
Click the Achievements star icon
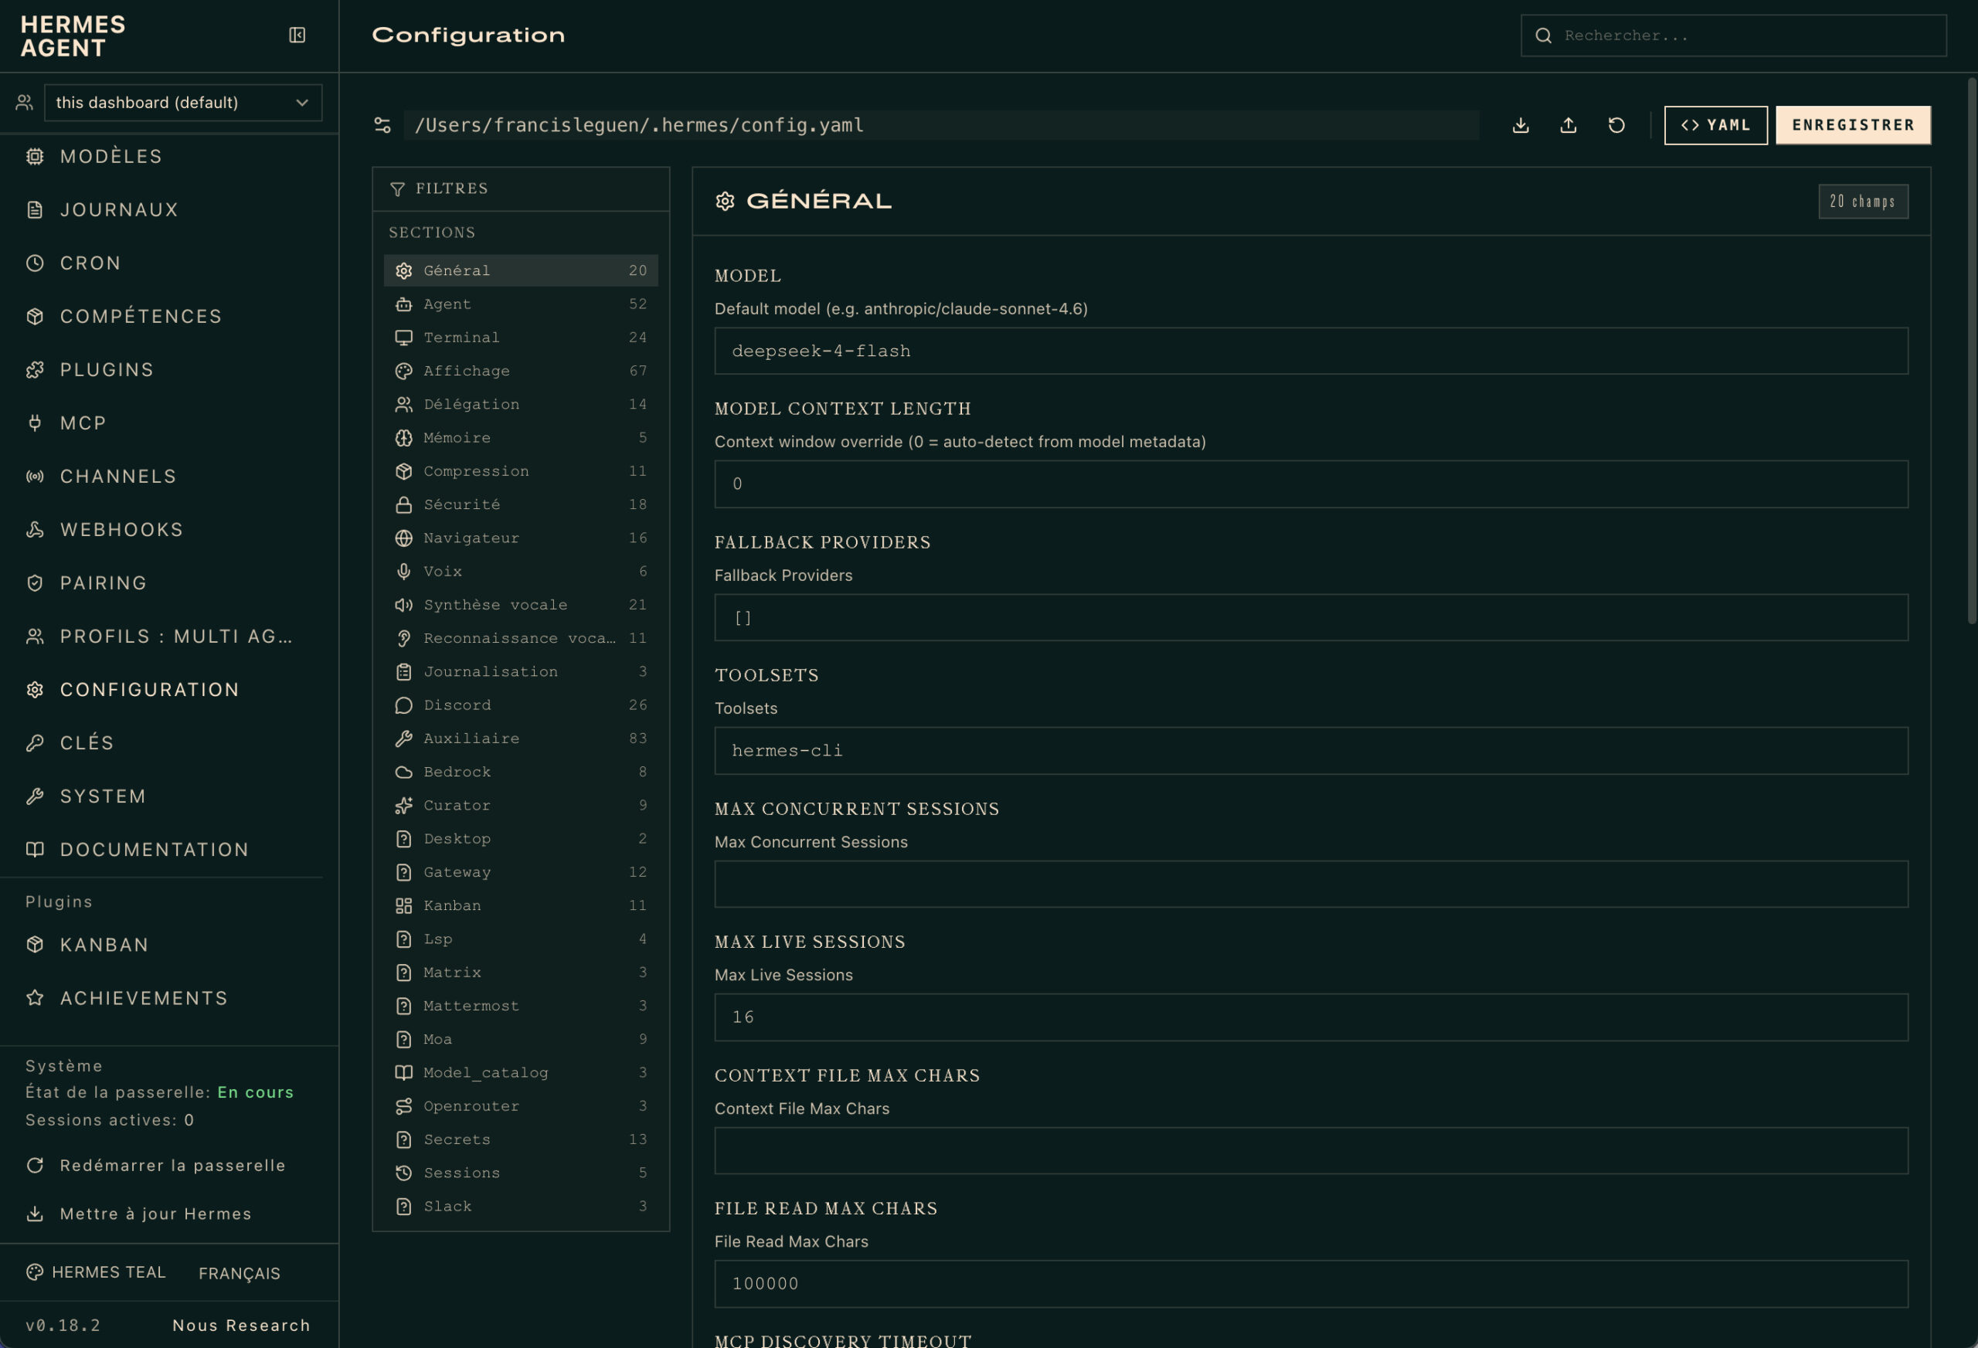coord(35,998)
